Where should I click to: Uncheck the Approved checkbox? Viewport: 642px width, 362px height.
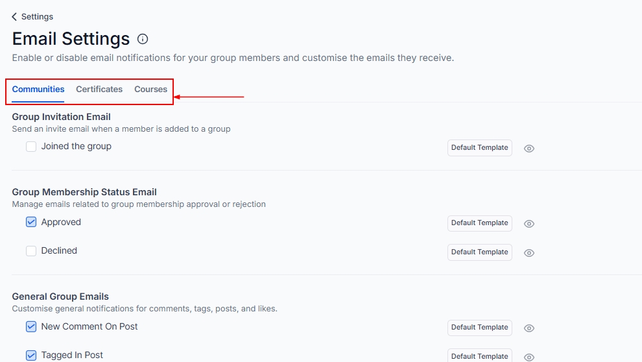pos(31,222)
